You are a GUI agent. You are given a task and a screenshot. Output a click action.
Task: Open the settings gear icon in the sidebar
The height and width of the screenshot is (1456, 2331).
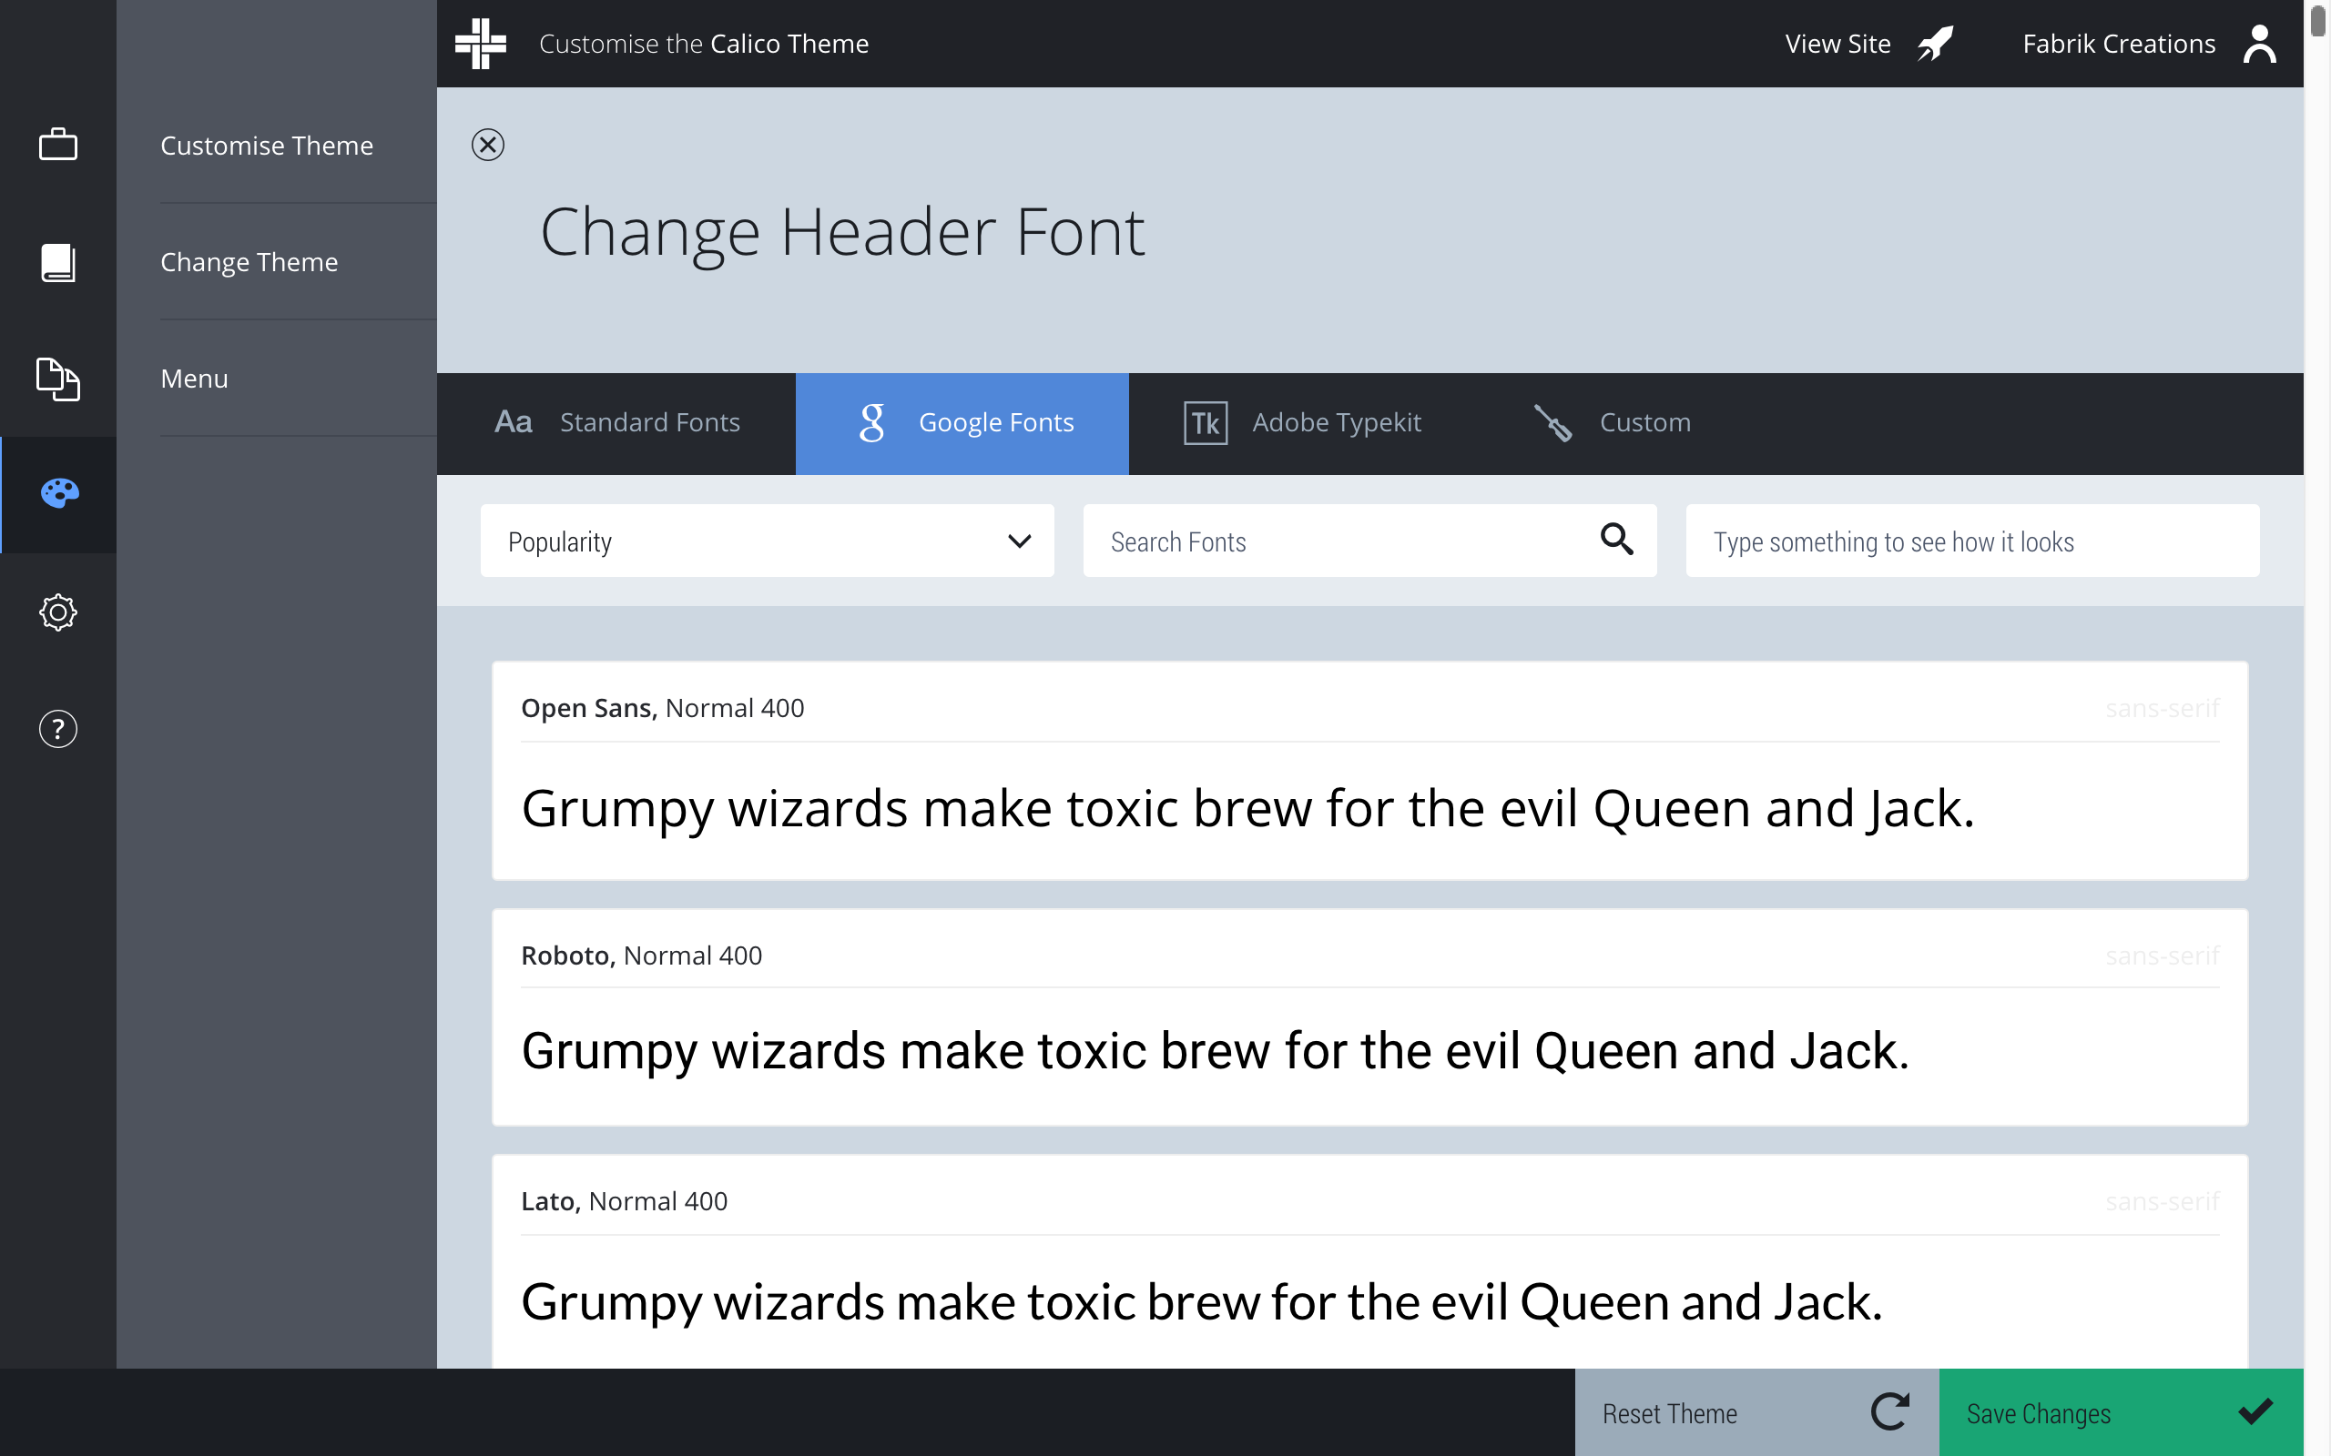[57, 612]
